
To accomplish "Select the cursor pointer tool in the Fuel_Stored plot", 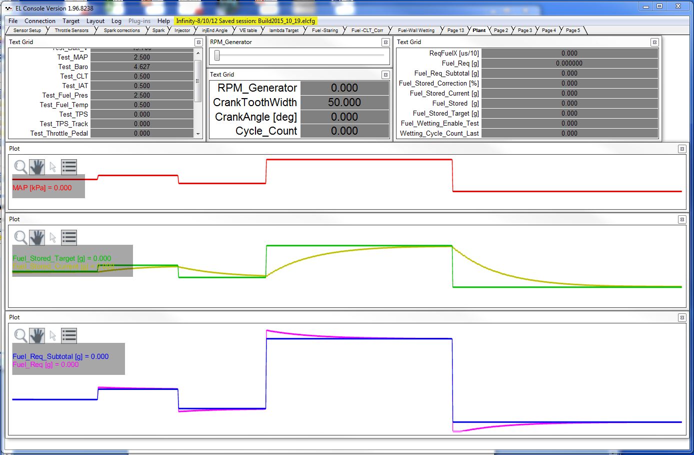I will (x=53, y=238).
